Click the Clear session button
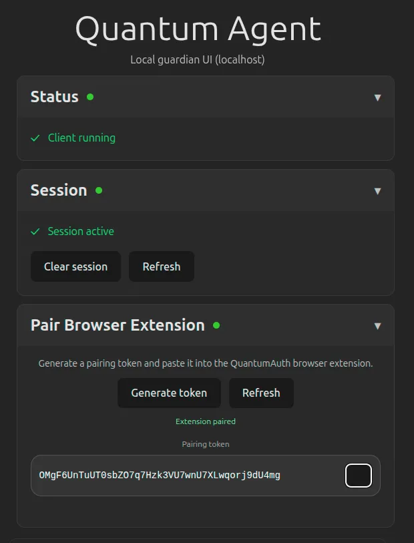The height and width of the screenshot is (543, 414). coord(75,266)
